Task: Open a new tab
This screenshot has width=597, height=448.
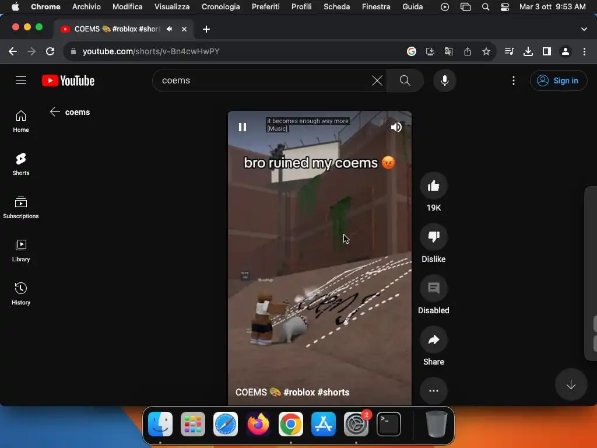Action: pyautogui.click(x=206, y=29)
